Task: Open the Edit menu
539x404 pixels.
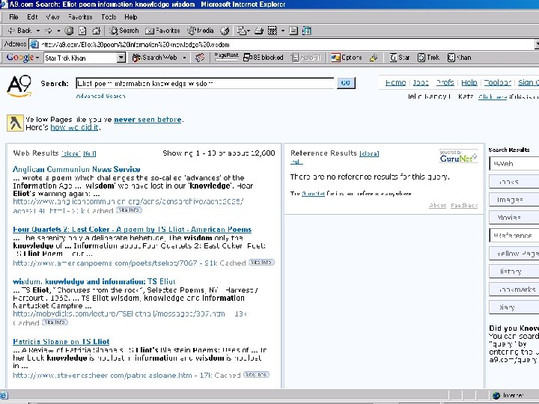Action: point(32,16)
